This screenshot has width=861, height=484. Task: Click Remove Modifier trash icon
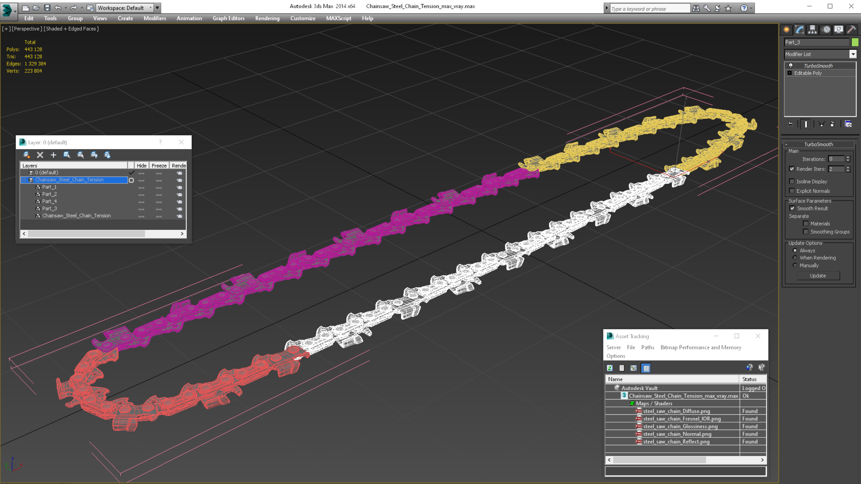[x=832, y=124]
